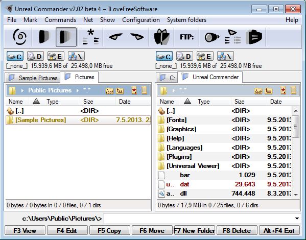Click the left panel root directory icon

[x=109, y=91]
